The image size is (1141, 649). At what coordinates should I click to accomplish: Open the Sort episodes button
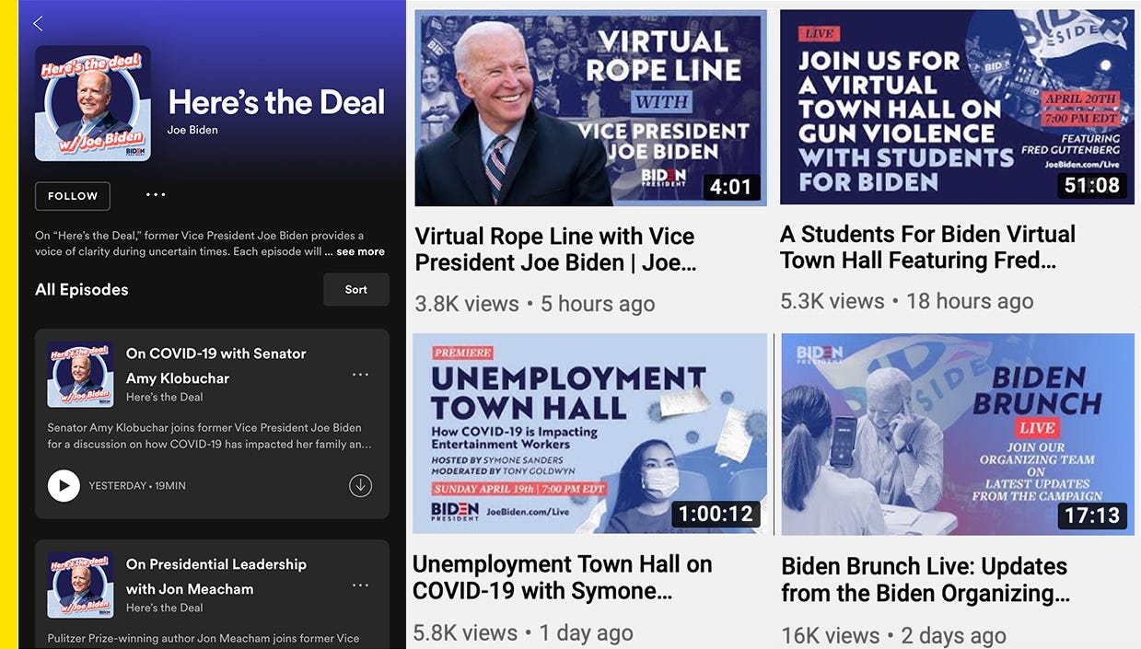(356, 289)
